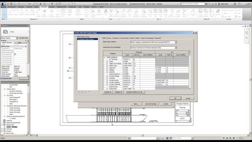Click the layer table vertical scrollbar down arrow
252x142 pixels.
point(190,89)
